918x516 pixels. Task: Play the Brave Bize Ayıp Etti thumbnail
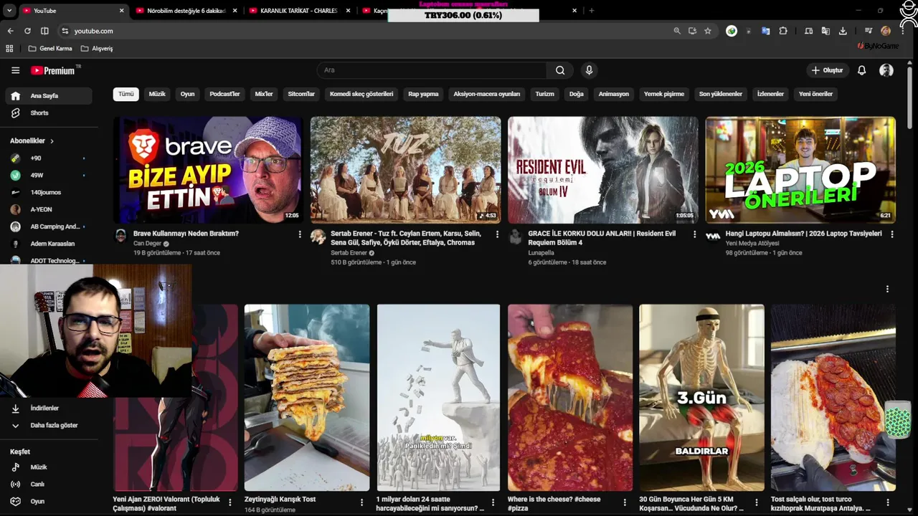(208, 171)
